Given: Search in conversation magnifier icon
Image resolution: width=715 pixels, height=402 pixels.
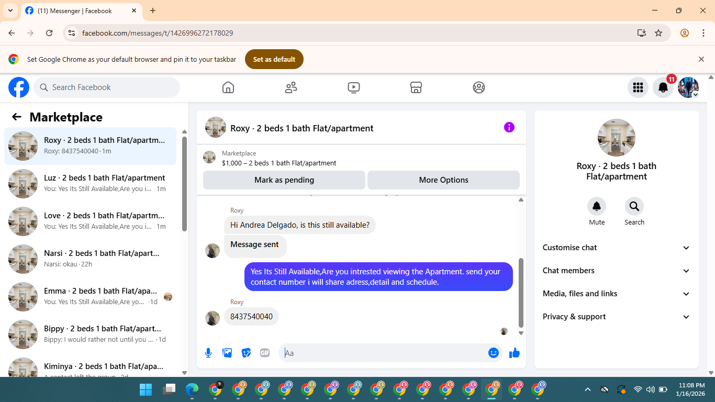Looking at the screenshot, I should tap(634, 206).
